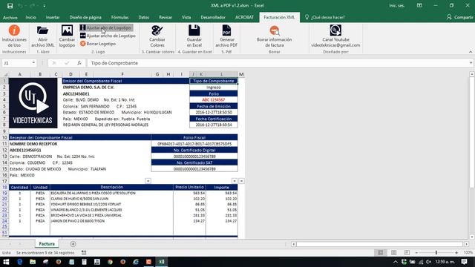Viewport: 475px width, 267px height.
Task: Click the cell EMPRESA DEMO, S.A. DE C.V.
Action: click(88, 88)
